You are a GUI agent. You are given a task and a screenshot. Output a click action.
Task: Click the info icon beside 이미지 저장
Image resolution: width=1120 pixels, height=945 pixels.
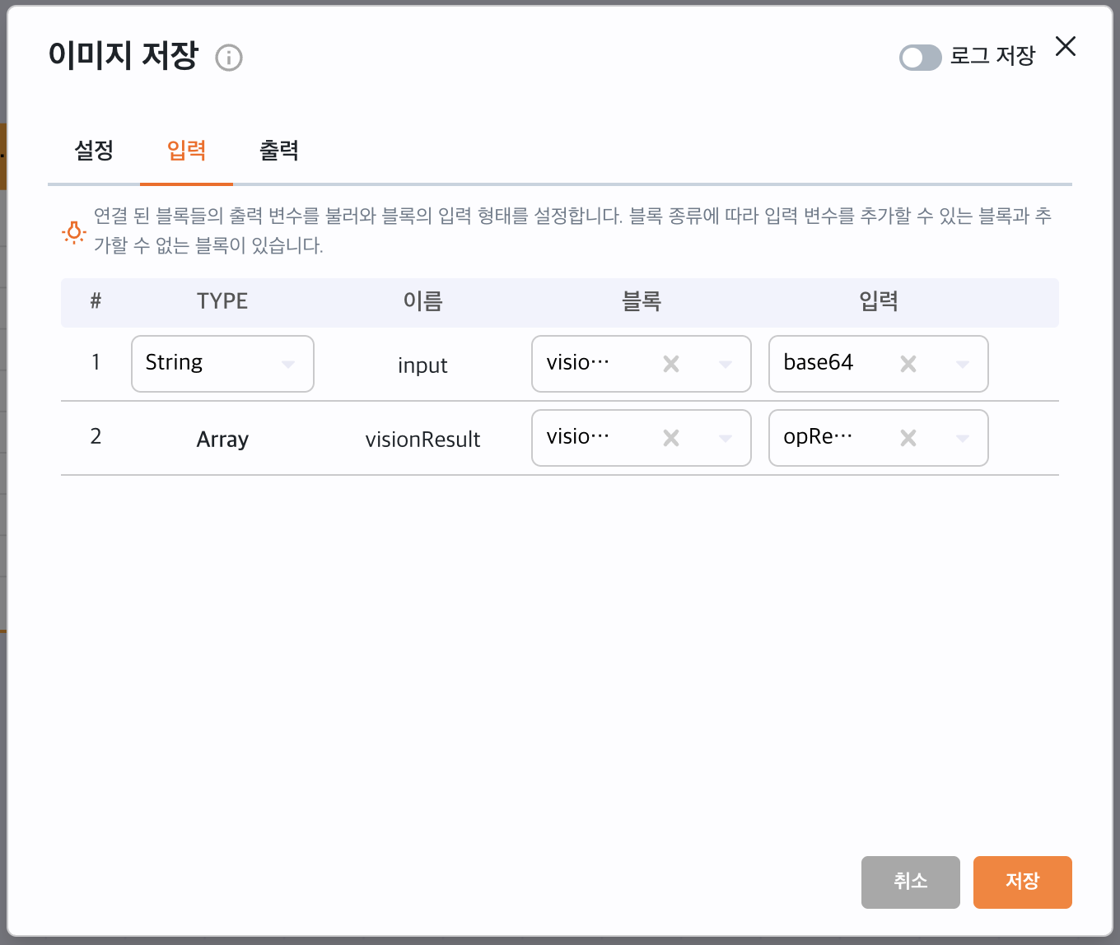pyautogui.click(x=228, y=58)
